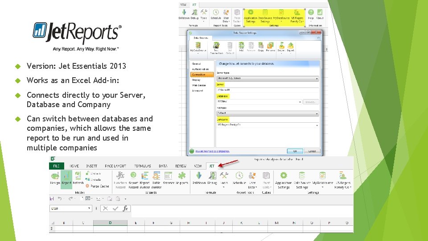Click OK in the Data Source Settings dialog

click(295, 151)
